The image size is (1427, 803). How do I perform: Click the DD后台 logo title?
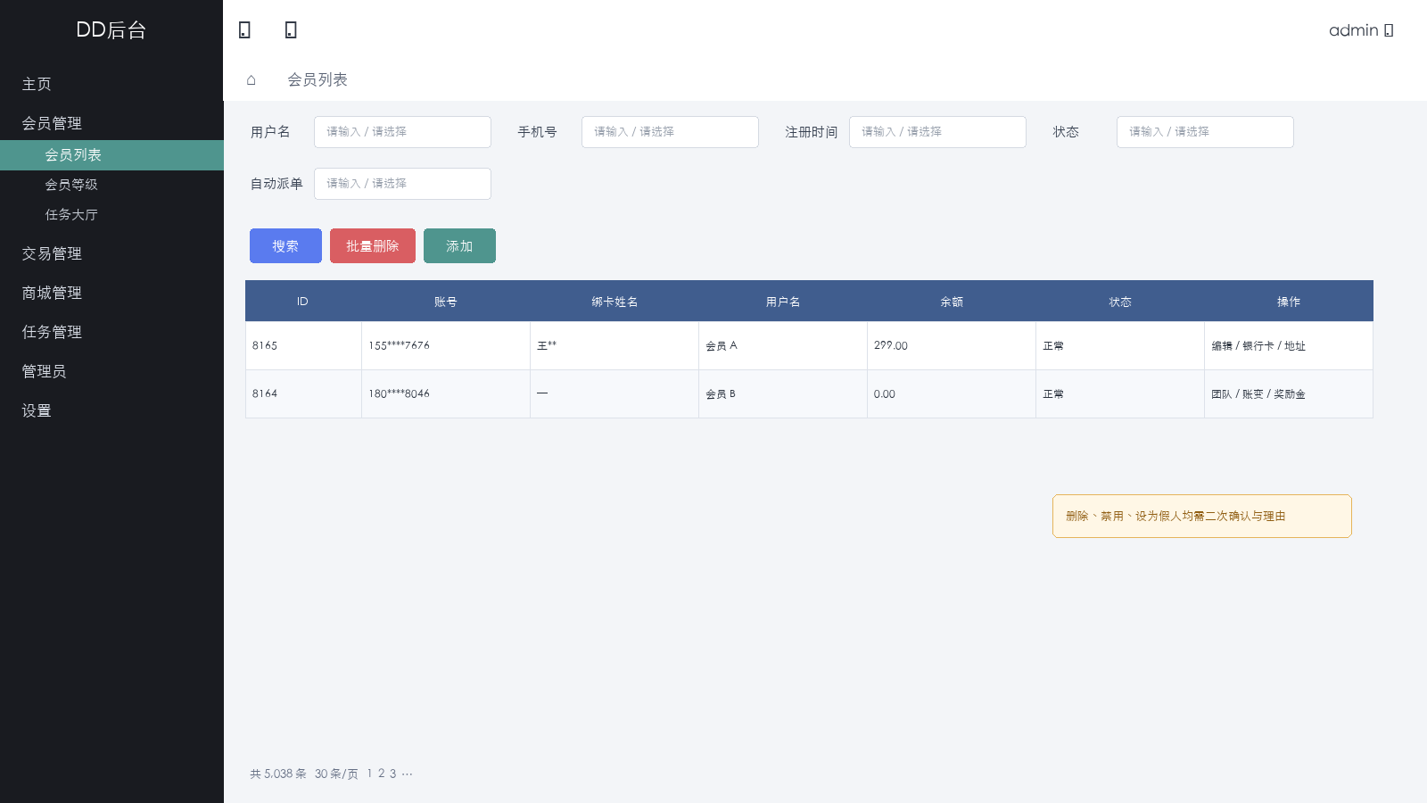(x=111, y=29)
